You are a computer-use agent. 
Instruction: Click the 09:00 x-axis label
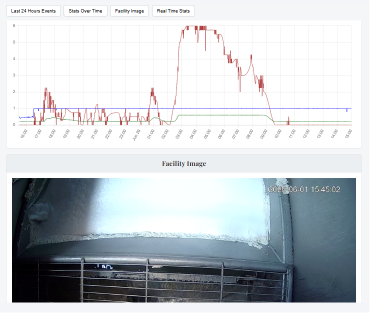(263, 134)
